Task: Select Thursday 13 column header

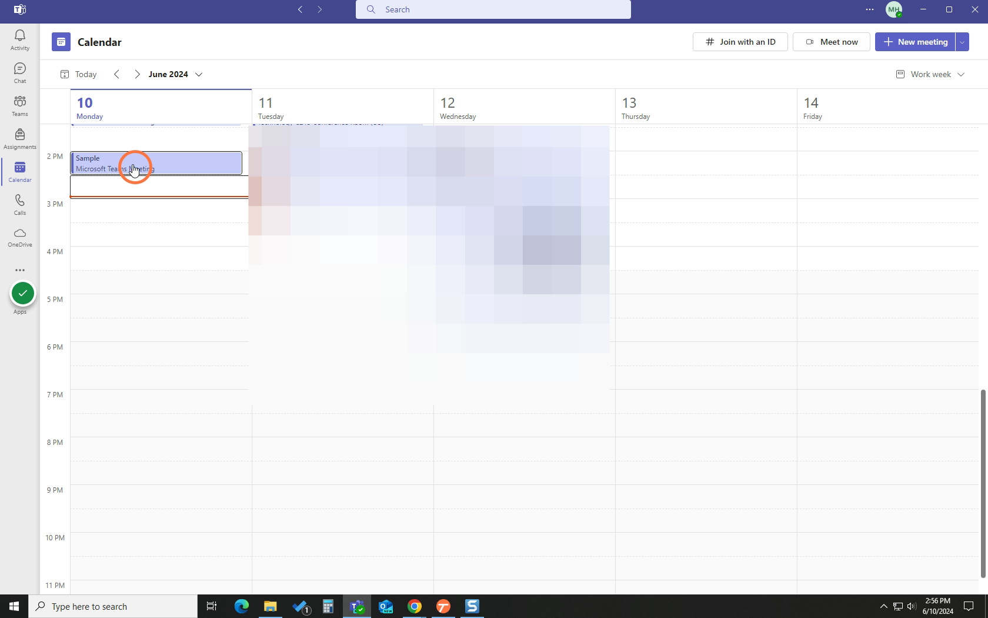Action: click(x=706, y=107)
